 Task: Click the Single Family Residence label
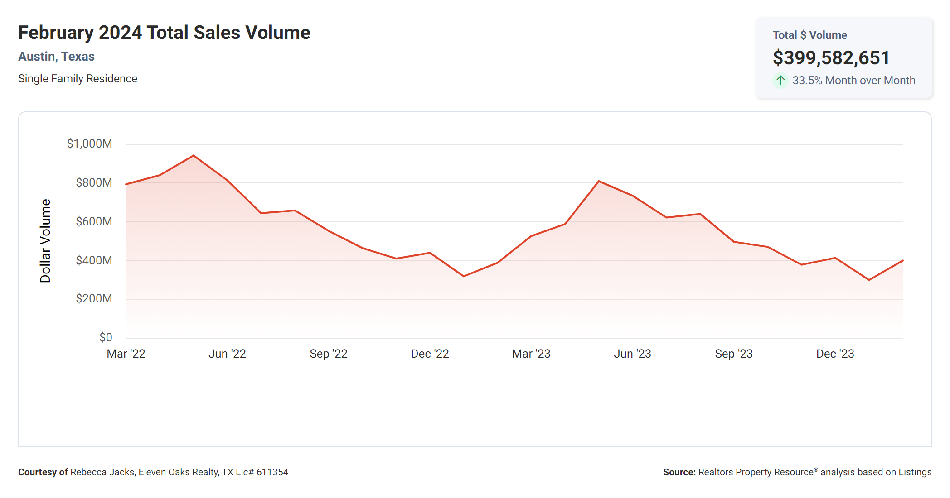[x=78, y=79]
